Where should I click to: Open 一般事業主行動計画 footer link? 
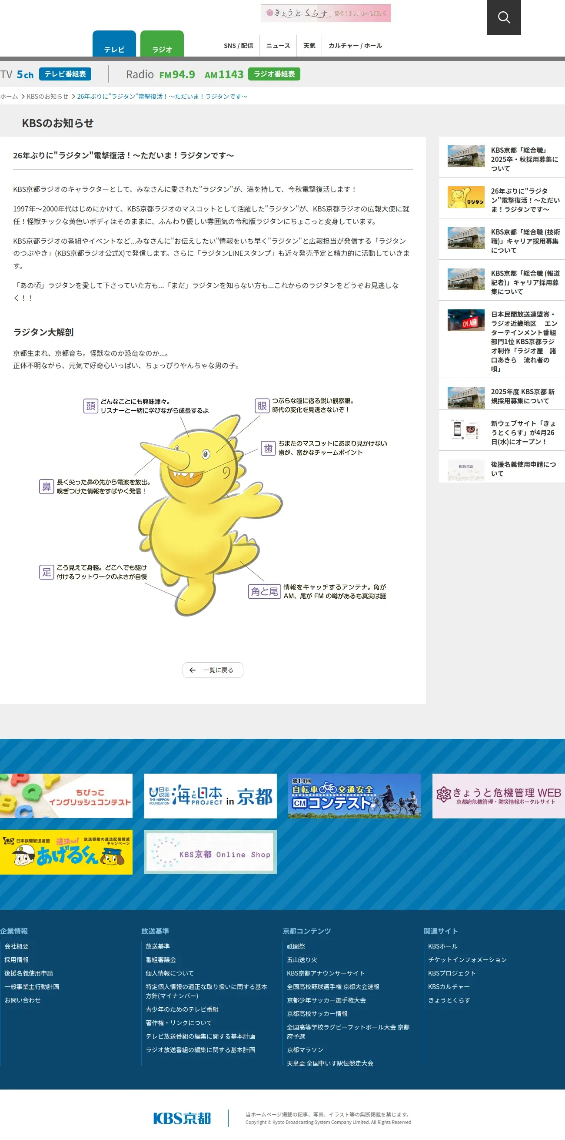[x=32, y=986]
